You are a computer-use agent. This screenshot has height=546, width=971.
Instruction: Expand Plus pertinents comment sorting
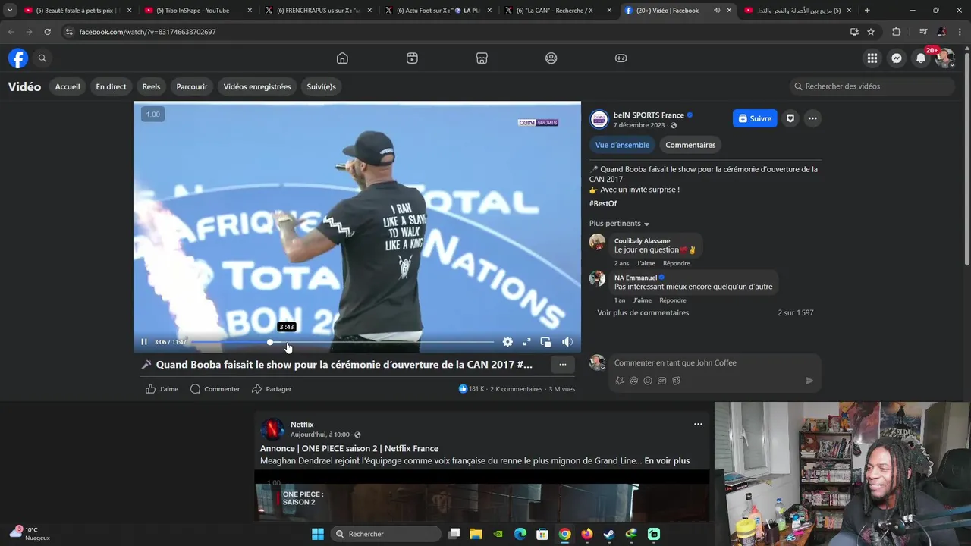620,224
